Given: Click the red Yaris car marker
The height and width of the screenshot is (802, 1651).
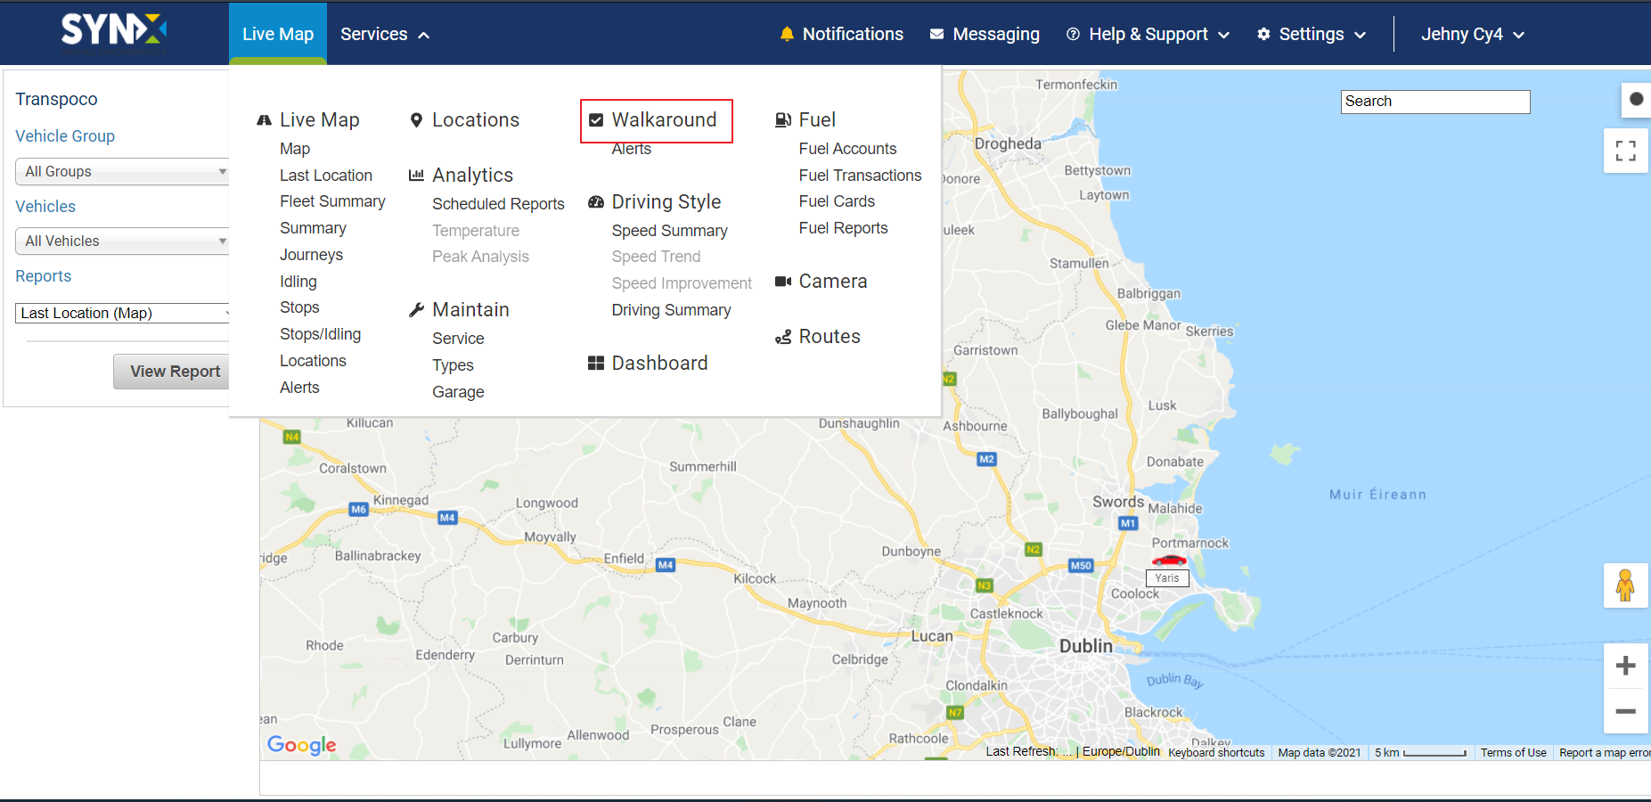Looking at the screenshot, I should click(x=1169, y=561).
